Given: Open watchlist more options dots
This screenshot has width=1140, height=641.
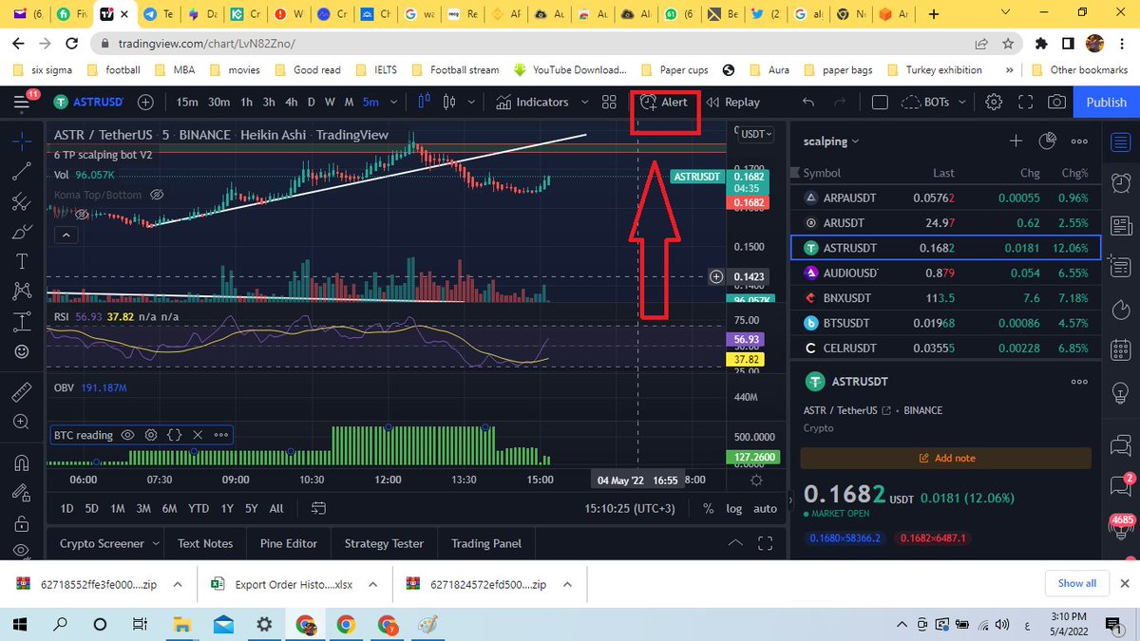Looking at the screenshot, I should tap(1079, 141).
